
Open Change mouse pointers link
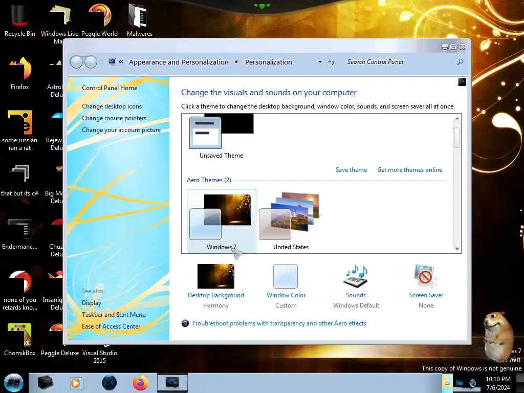114,118
